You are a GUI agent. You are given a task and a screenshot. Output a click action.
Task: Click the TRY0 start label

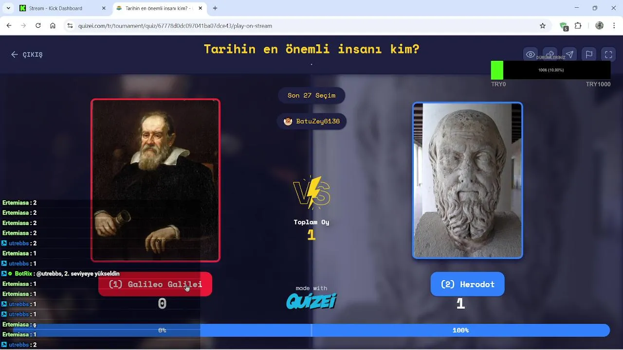tap(498, 84)
